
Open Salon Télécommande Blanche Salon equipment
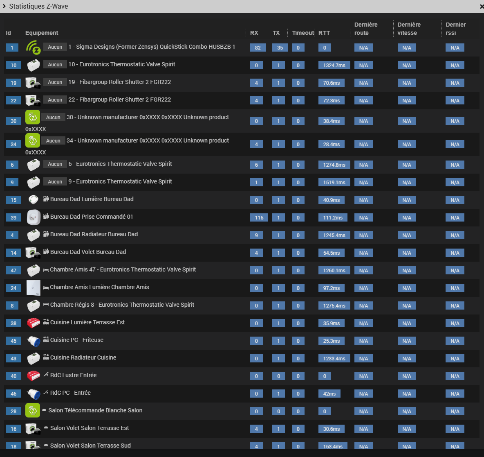(95, 410)
